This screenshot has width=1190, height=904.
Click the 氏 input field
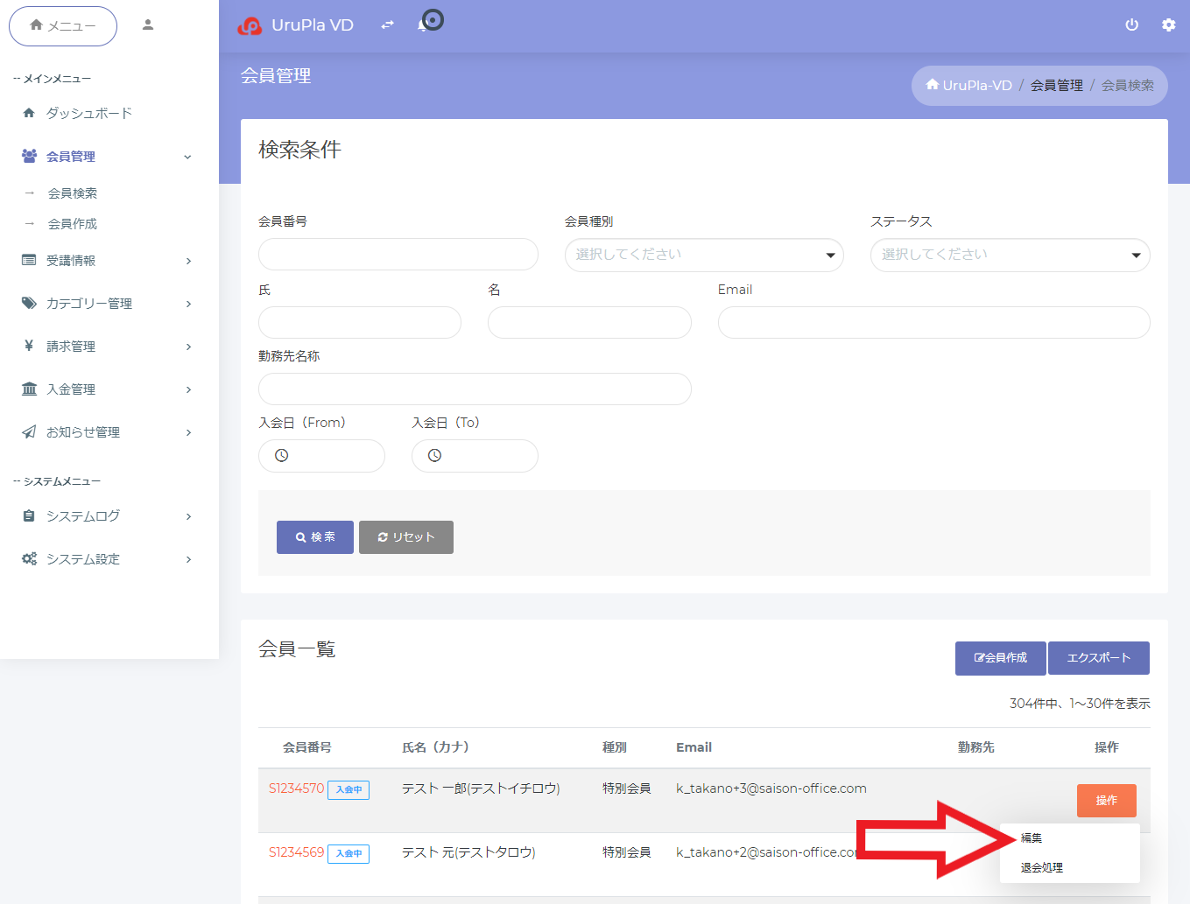tap(360, 322)
